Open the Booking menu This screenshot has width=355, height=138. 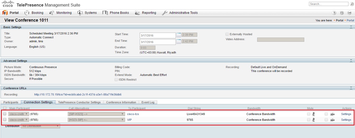point(34,13)
